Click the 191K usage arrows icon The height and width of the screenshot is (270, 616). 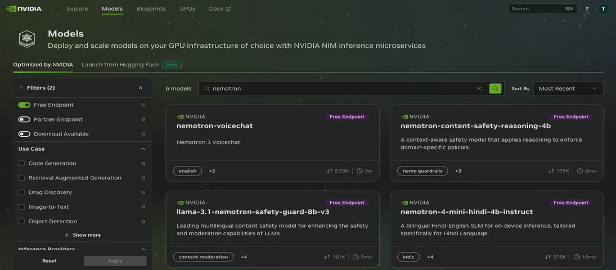coord(327,257)
